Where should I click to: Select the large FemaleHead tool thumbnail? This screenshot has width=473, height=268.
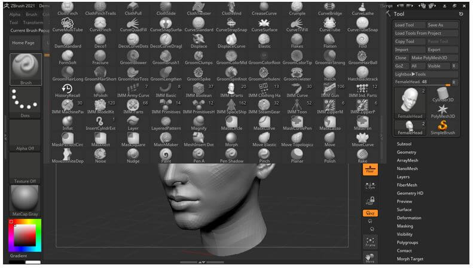tap(410, 103)
